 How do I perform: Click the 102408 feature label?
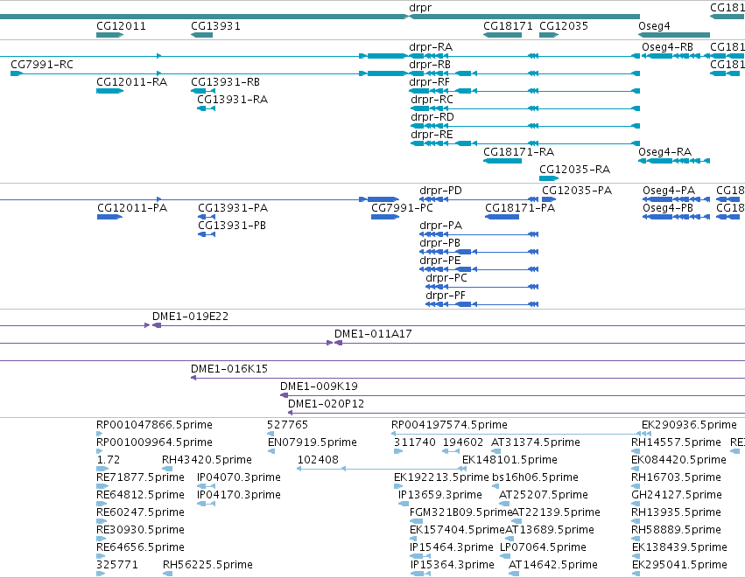pyautogui.click(x=318, y=460)
